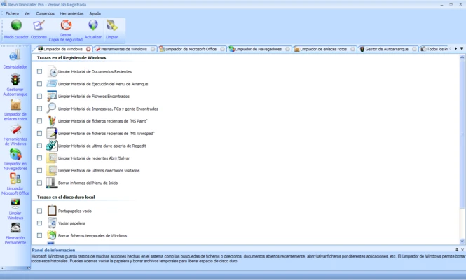Check the Vaciar papelera box
The image size is (466, 280).
pyautogui.click(x=39, y=223)
